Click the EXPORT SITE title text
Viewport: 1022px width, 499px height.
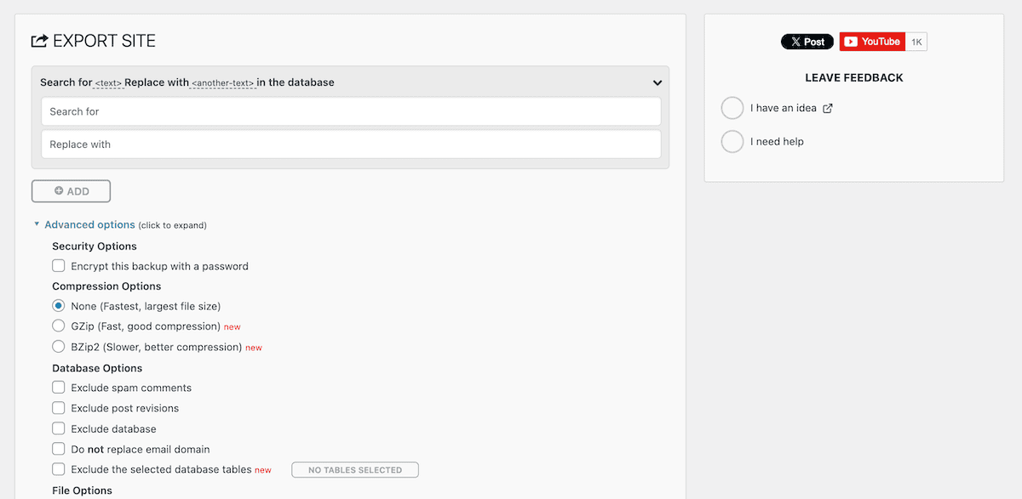click(x=104, y=41)
